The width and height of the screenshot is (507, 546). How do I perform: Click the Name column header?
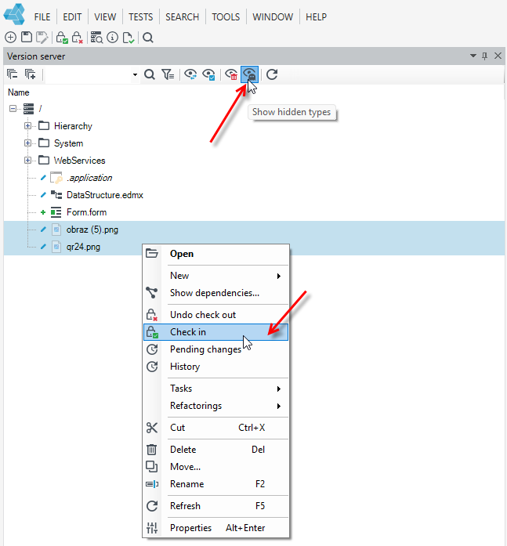click(x=19, y=92)
